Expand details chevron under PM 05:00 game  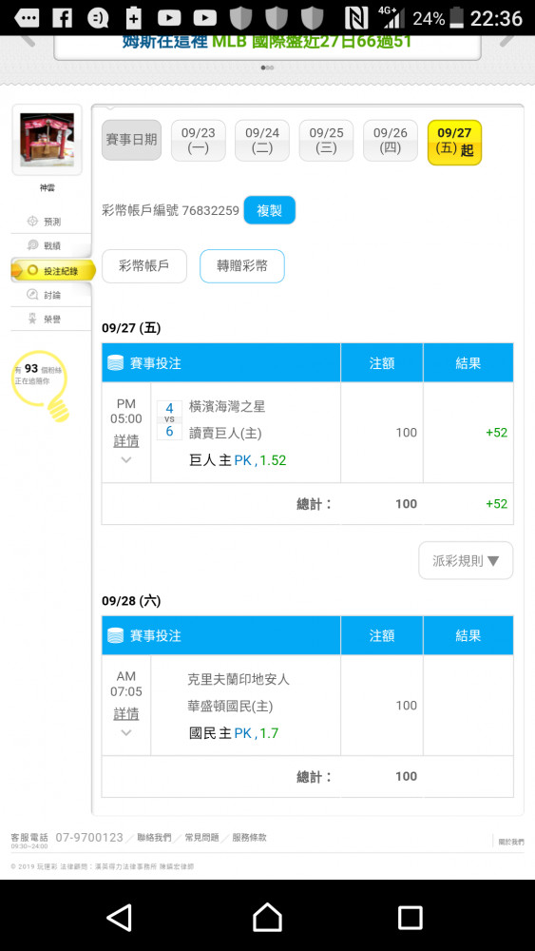[126, 460]
